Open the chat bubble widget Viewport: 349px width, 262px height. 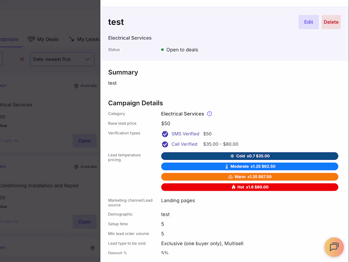334,247
